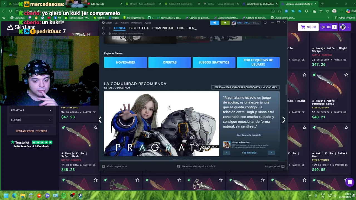Screen dimensions: 356x200
Task: Open the Ayuda menu in Steam
Action: pos(148,23)
